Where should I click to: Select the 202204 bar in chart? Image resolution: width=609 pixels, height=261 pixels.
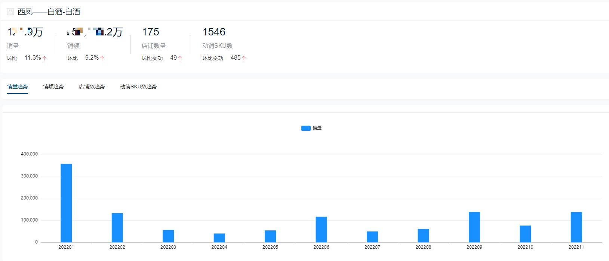(x=219, y=238)
